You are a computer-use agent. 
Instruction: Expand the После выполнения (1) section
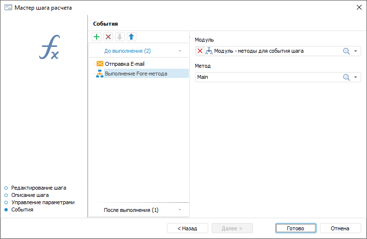(x=180, y=210)
